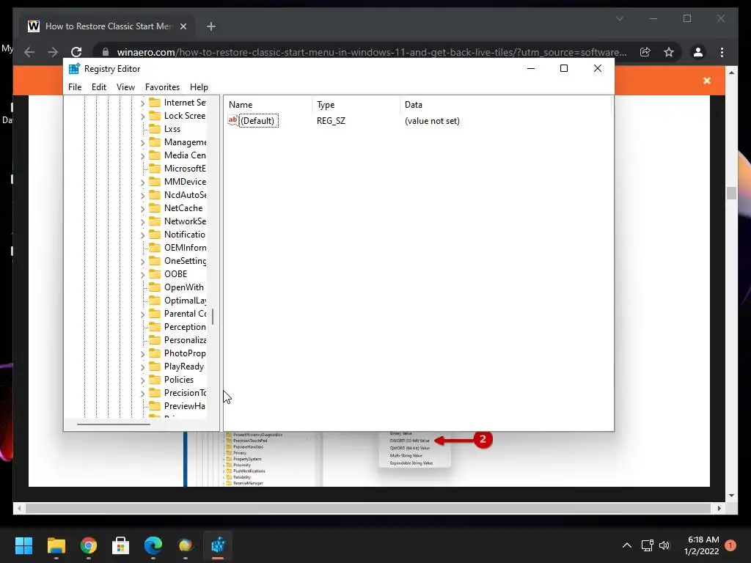Expand the MMDevice registry key

pos(142,183)
